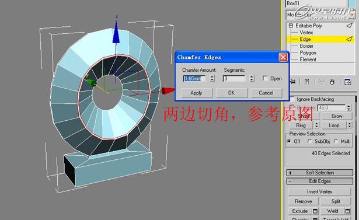This screenshot has height=220, width=359.
Task: Select Border sub-object level
Action: 306,46
